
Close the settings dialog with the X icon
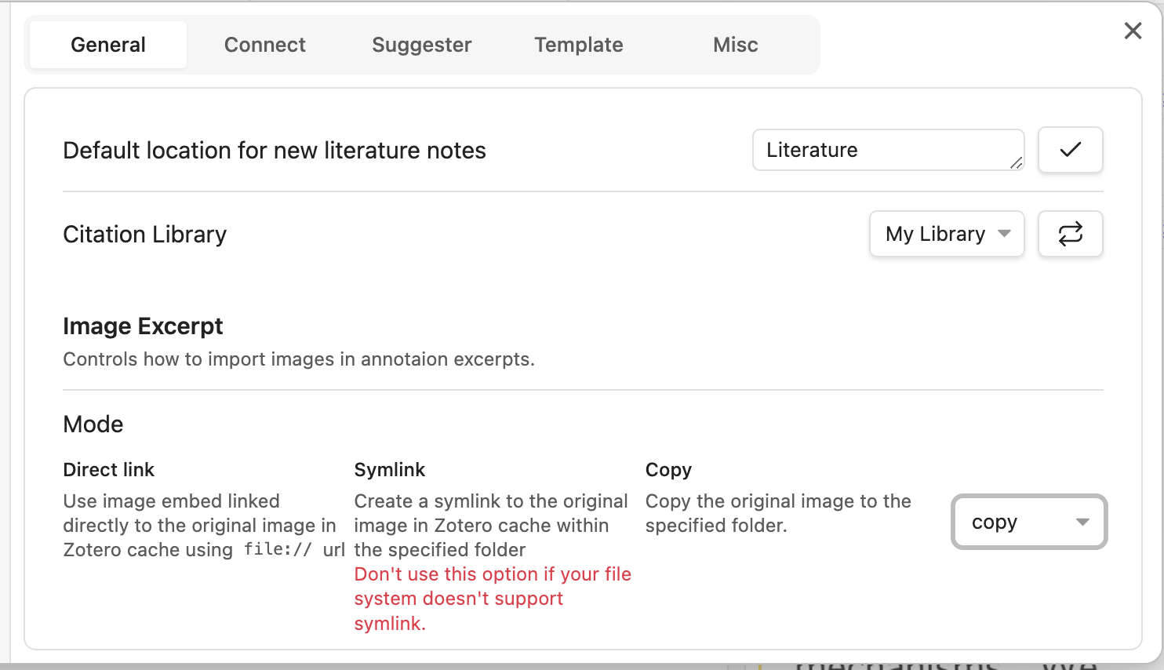(x=1133, y=31)
